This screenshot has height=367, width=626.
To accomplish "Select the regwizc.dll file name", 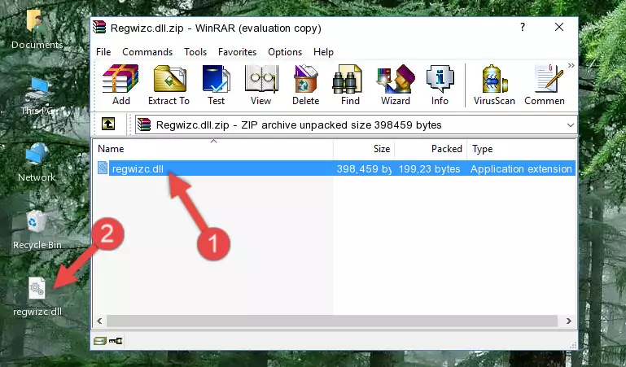I will tap(138, 168).
